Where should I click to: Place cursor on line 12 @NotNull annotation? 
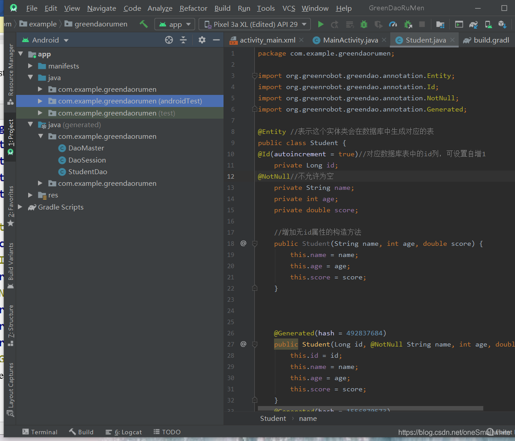pos(274,176)
